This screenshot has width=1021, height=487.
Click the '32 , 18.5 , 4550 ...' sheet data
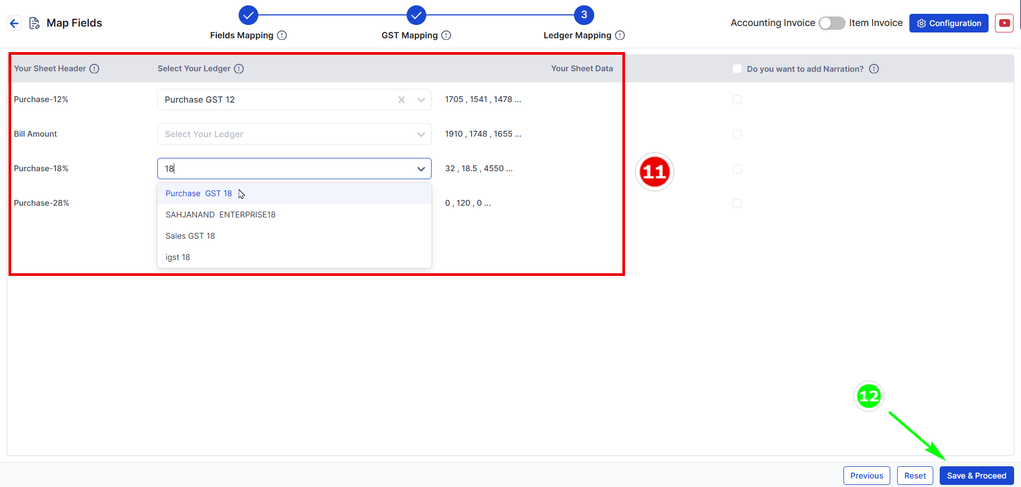pos(479,169)
